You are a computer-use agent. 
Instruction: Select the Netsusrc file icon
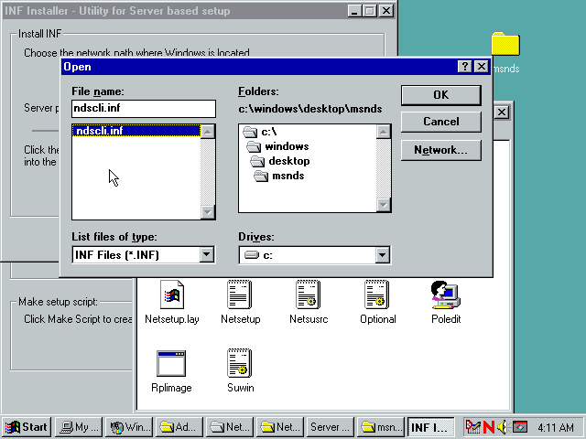click(308, 295)
